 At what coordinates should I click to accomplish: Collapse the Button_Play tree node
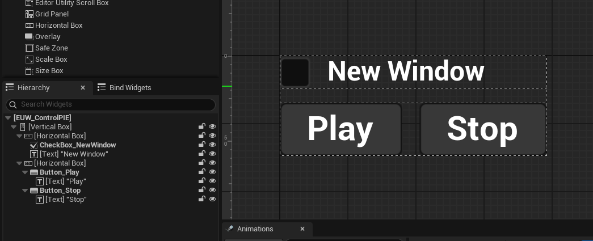point(26,172)
